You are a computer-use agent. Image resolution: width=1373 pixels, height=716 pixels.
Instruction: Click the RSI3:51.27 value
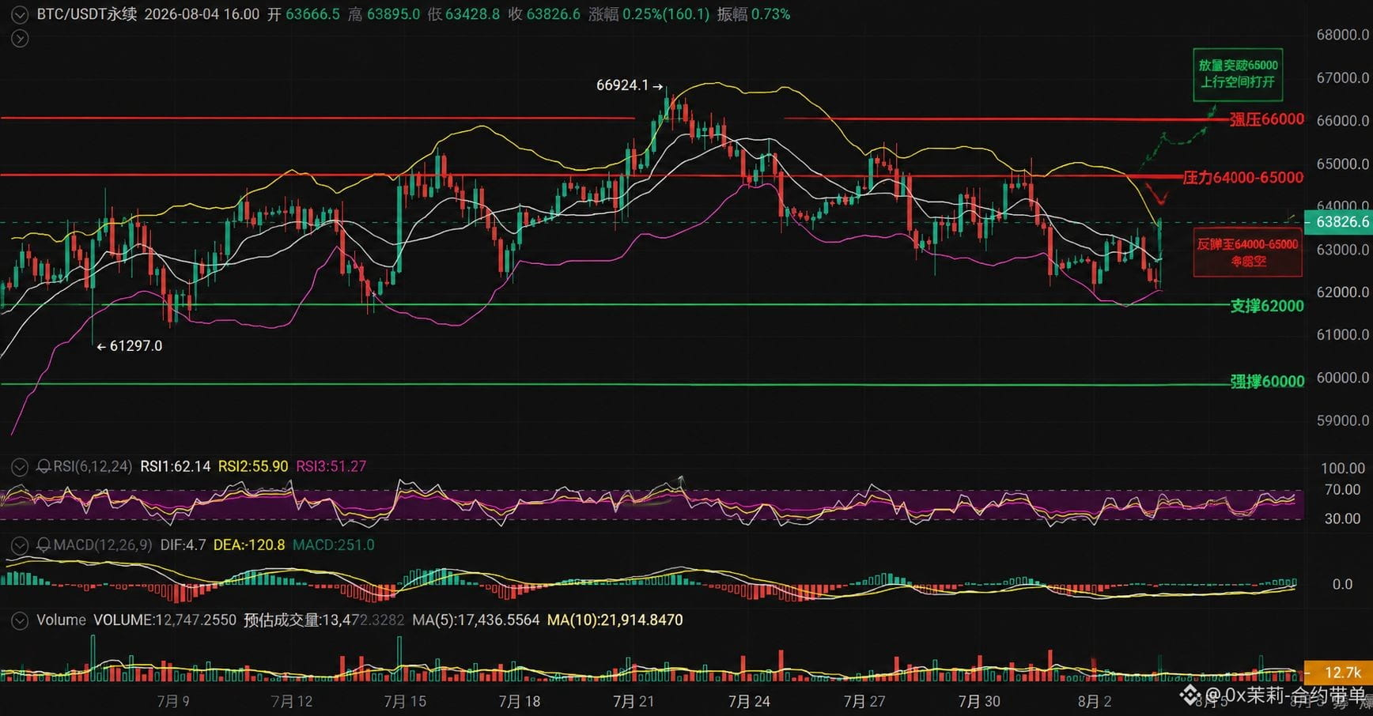pyautogui.click(x=331, y=467)
